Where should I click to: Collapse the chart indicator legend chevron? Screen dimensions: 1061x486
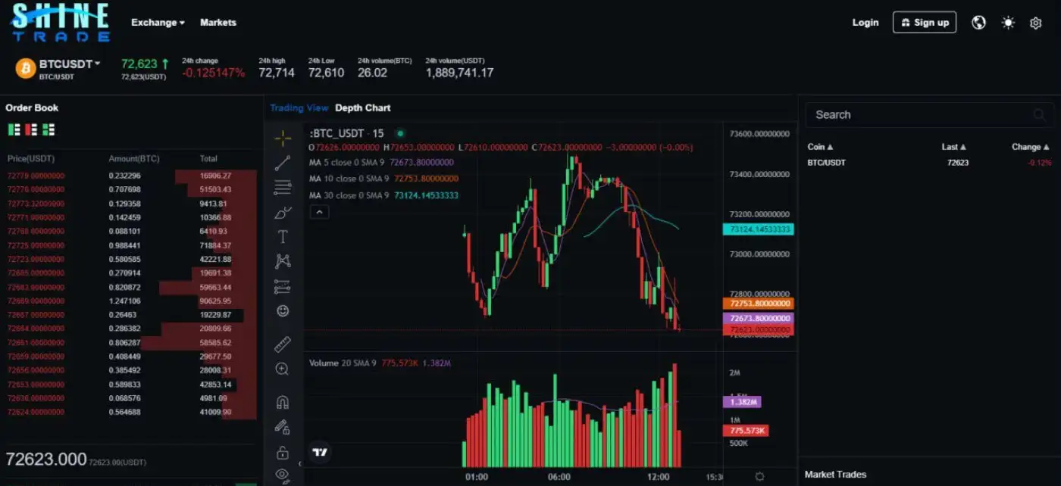coord(320,213)
